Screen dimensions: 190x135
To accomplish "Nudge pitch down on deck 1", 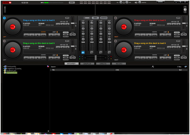I will click(x=71, y=35).
